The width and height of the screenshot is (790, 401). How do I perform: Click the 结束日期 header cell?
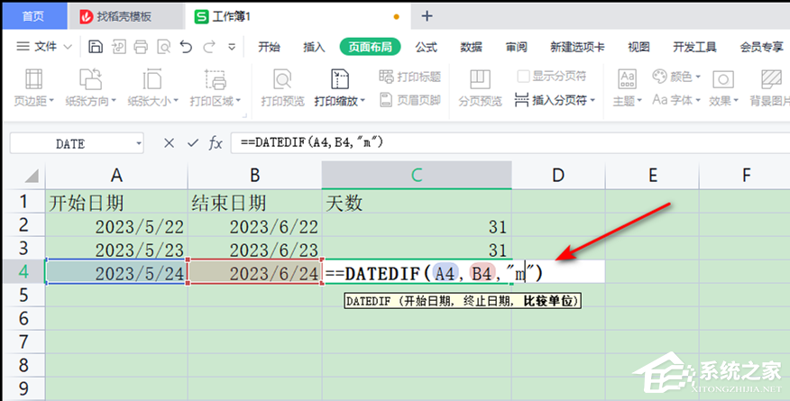tap(255, 203)
